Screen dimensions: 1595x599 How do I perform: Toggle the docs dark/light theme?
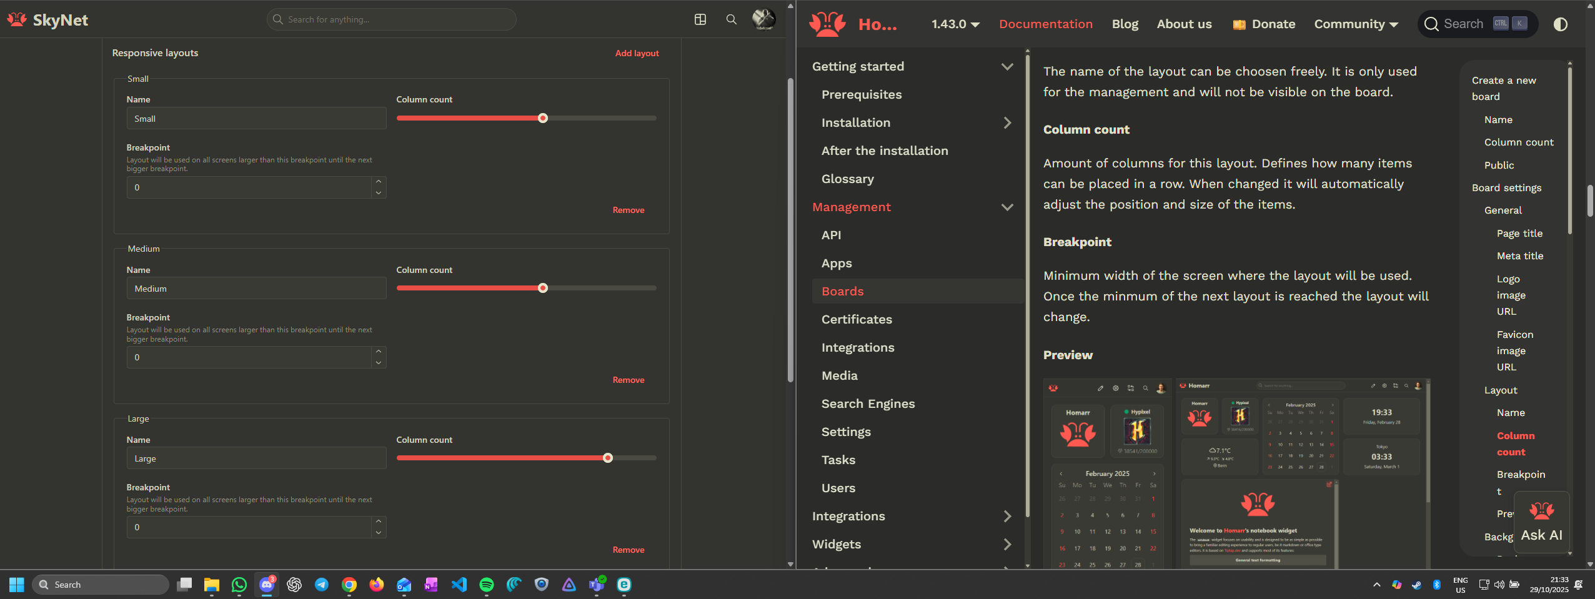coord(1560,24)
